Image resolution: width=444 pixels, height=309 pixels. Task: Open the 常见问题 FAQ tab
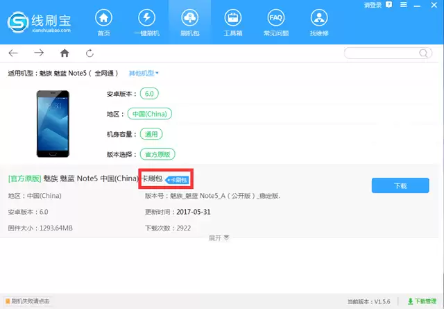[276, 23]
